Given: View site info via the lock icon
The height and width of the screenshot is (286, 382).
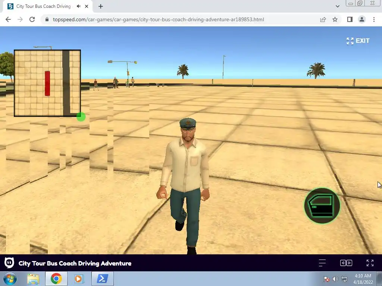Looking at the screenshot, I should pyautogui.click(x=47, y=19).
